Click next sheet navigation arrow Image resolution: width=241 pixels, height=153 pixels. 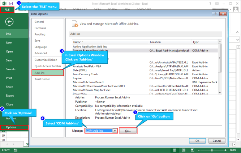(13, 144)
